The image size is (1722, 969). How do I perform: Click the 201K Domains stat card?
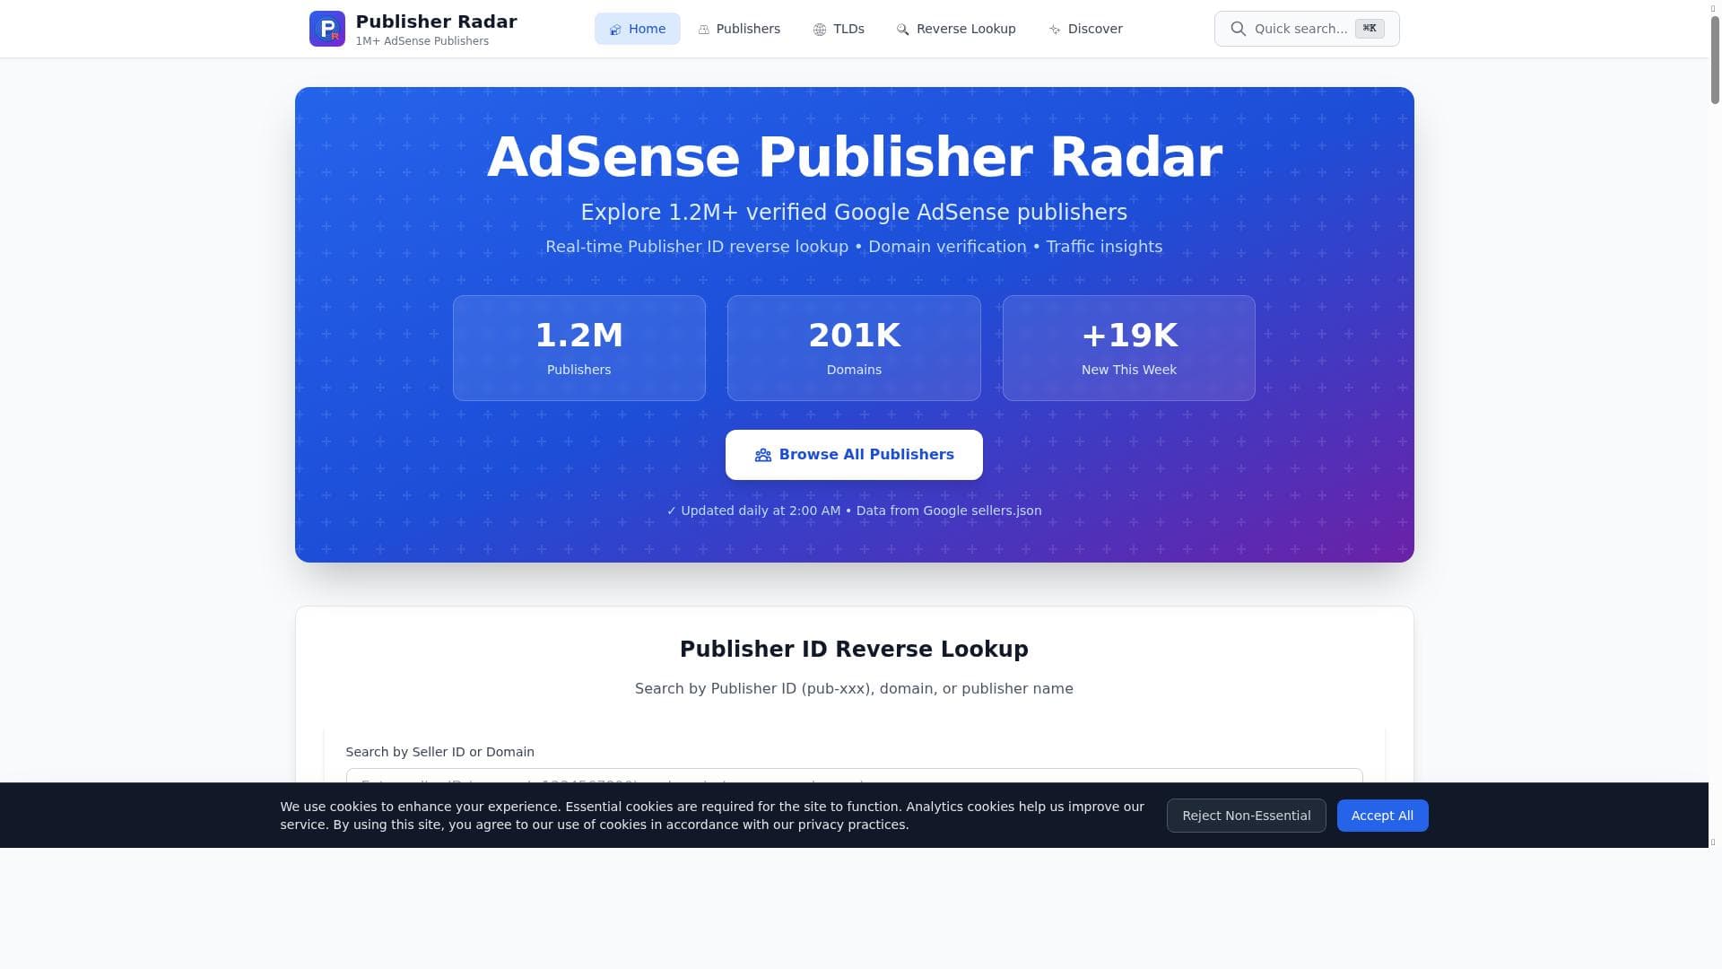(854, 348)
